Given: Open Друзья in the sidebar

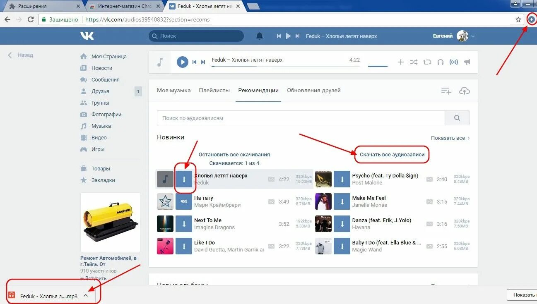Looking at the screenshot, I should [100, 91].
